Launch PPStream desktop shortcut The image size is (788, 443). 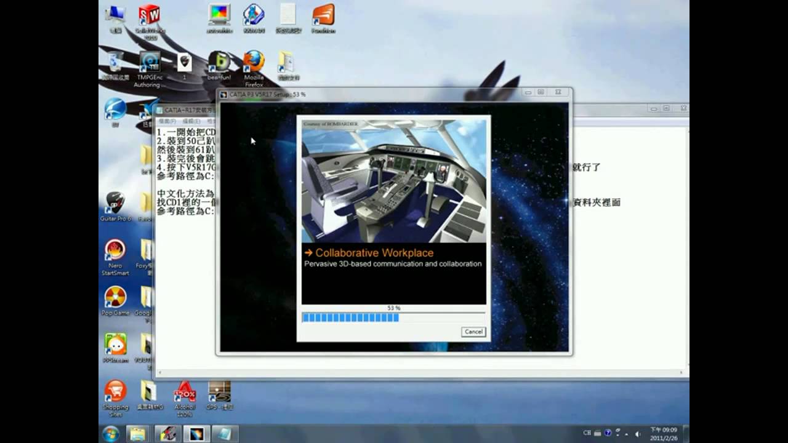[x=115, y=348]
